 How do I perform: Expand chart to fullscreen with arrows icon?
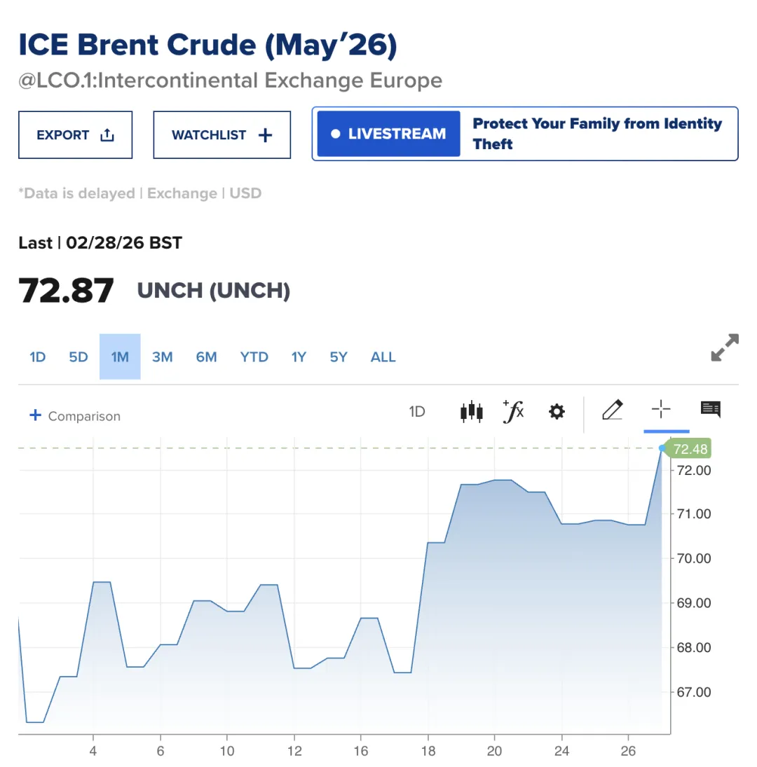pyautogui.click(x=724, y=348)
